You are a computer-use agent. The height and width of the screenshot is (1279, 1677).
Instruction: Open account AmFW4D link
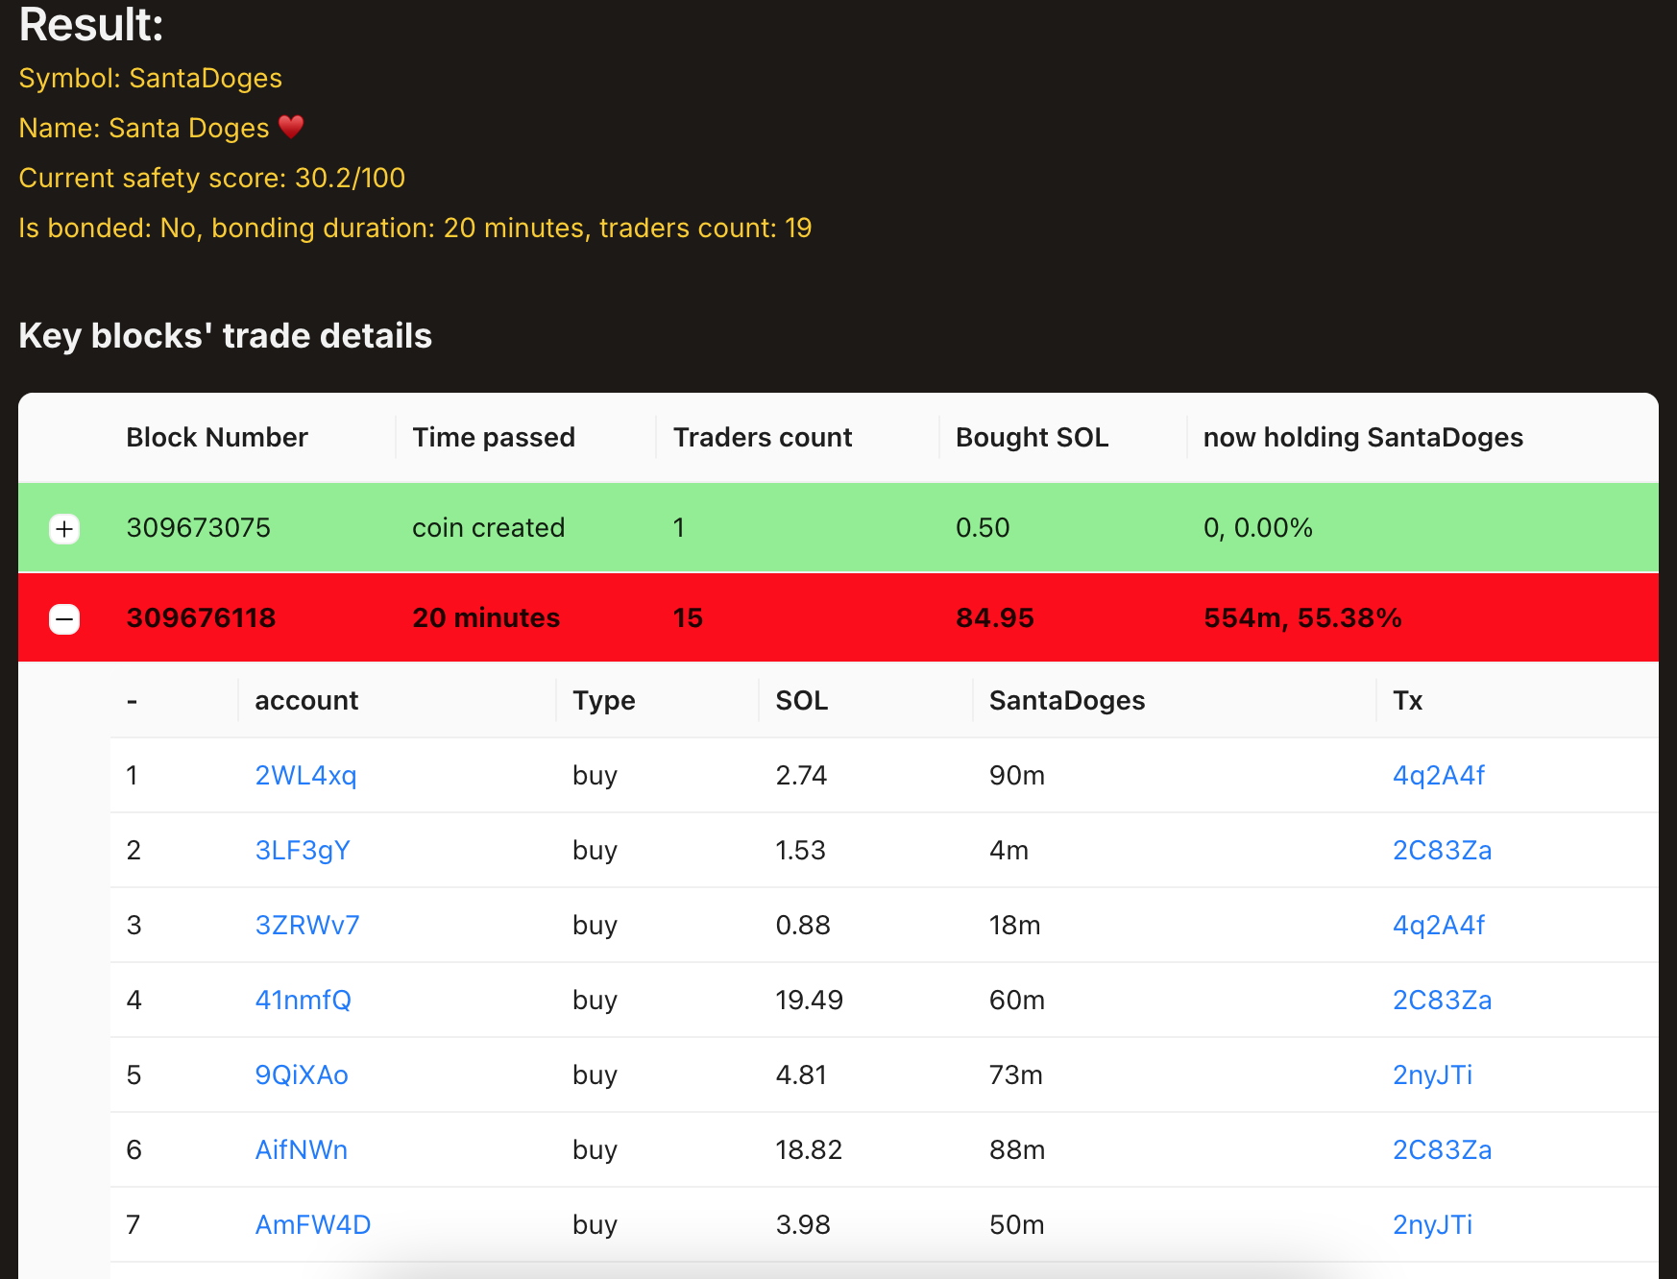tap(313, 1225)
